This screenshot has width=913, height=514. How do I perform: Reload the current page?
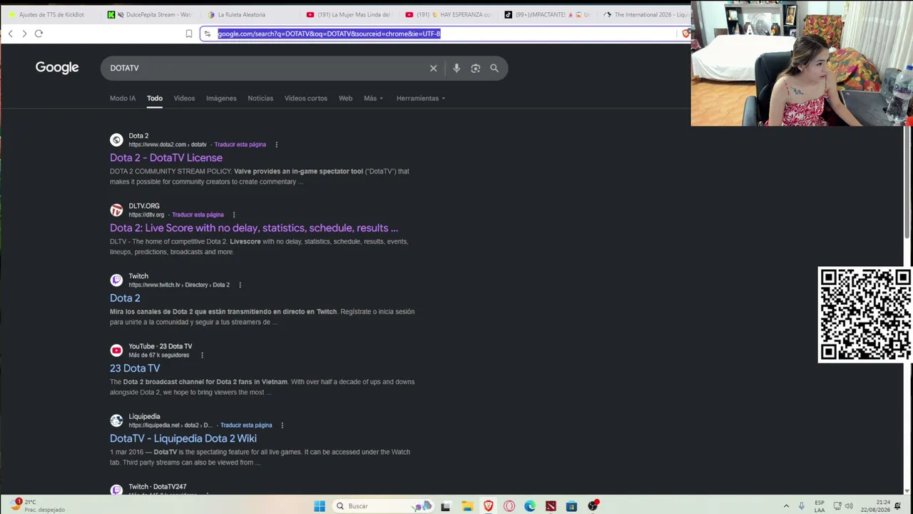tap(39, 34)
